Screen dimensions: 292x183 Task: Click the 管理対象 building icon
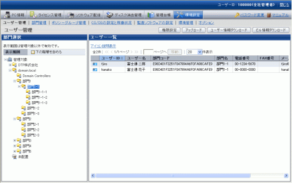pyautogui.click(x=9, y=59)
